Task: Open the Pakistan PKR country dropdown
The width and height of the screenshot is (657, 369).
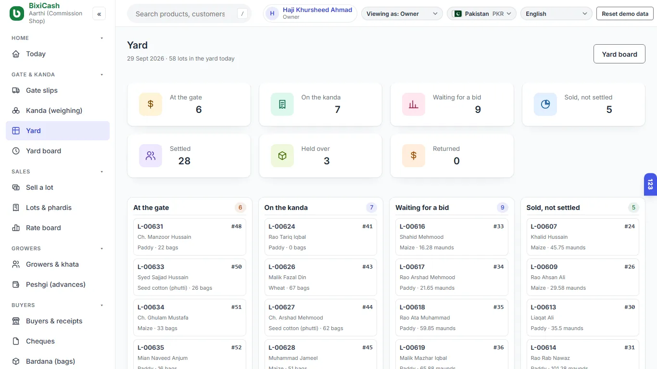Action: tap(481, 14)
